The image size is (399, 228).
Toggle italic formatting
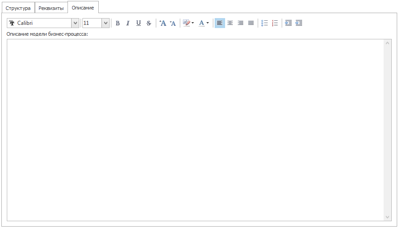pos(128,23)
